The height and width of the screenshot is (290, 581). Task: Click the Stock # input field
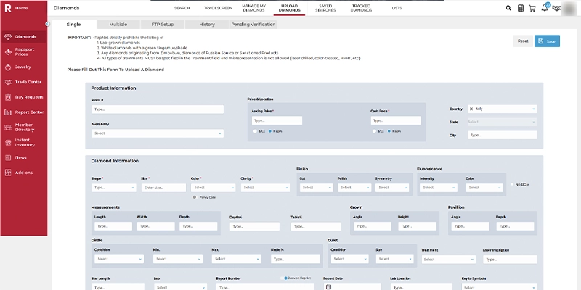point(157,109)
